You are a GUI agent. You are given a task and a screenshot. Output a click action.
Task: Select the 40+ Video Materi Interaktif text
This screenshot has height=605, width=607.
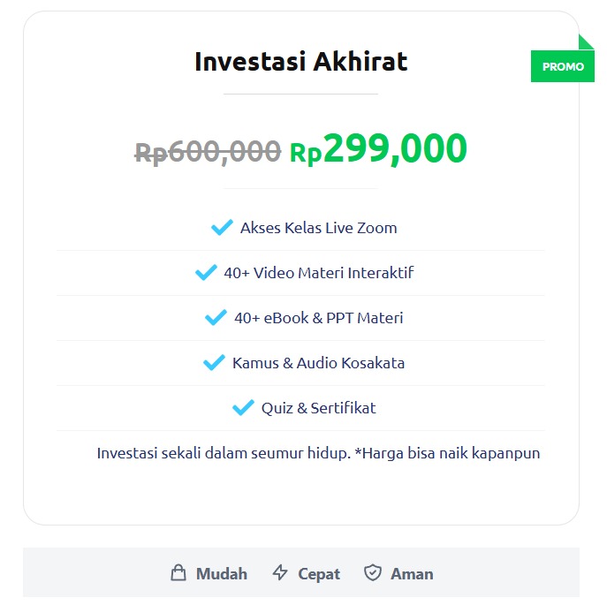(x=319, y=273)
